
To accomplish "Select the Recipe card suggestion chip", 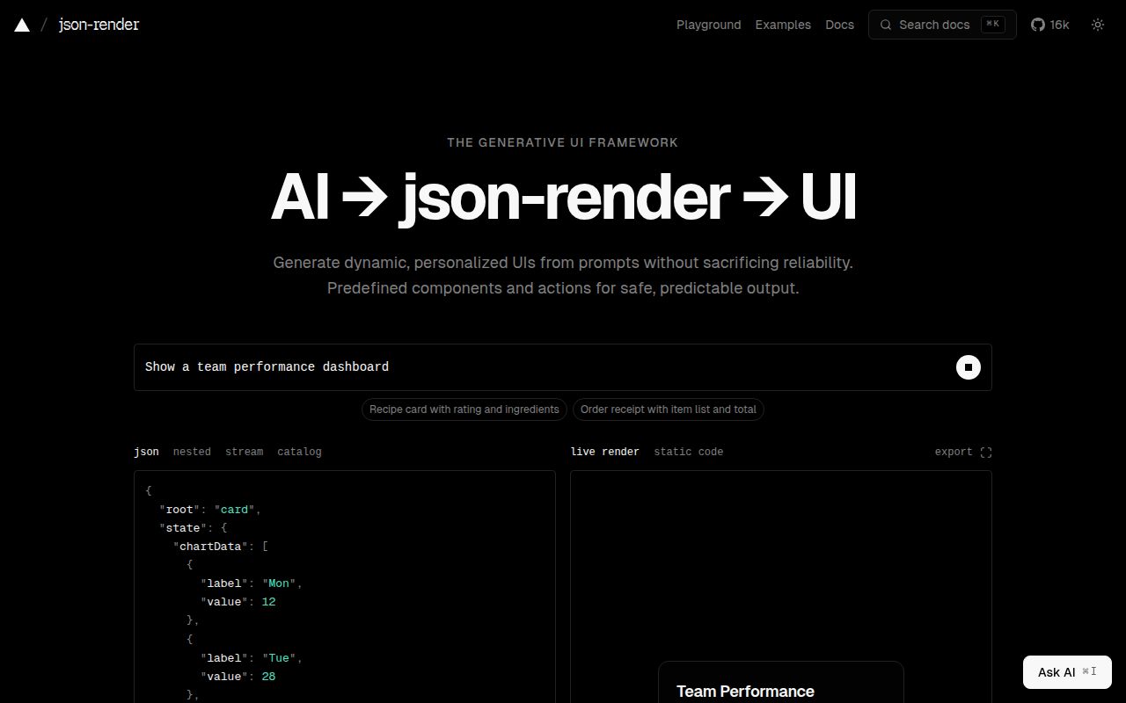I will coord(464,409).
